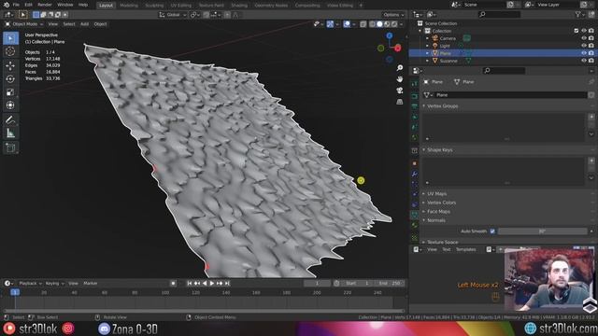
Task: Choose the Measure tool
Action: click(10, 133)
